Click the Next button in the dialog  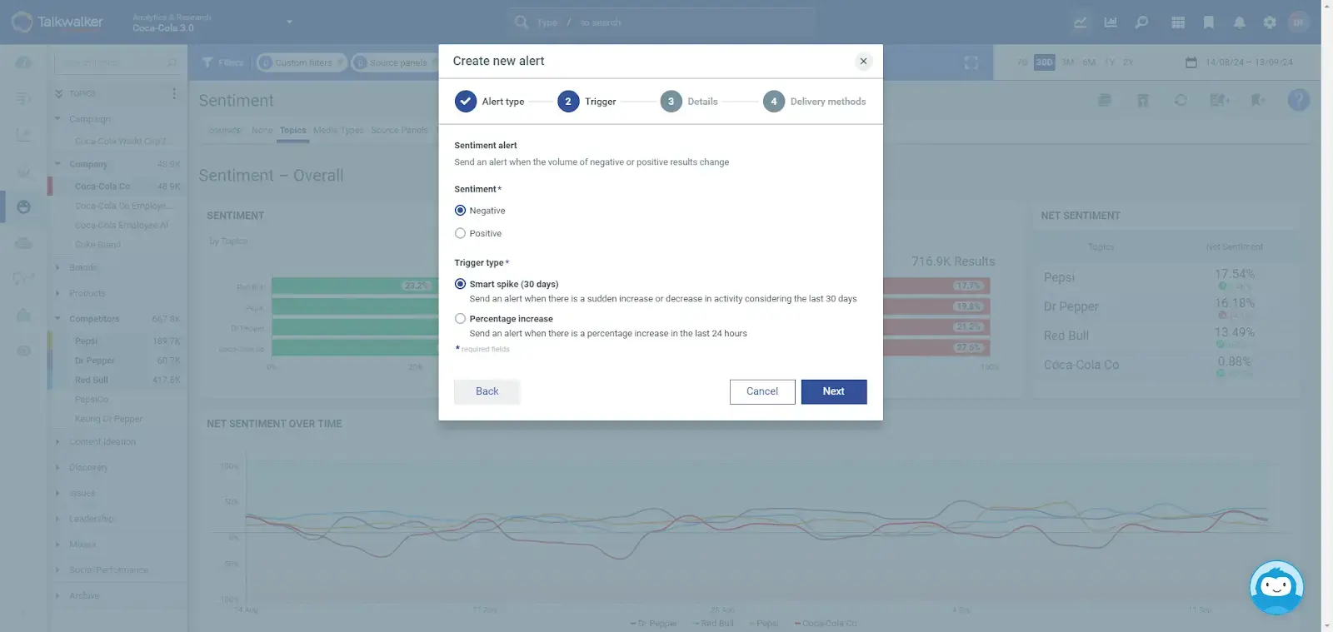pyautogui.click(x=834, y=391)
